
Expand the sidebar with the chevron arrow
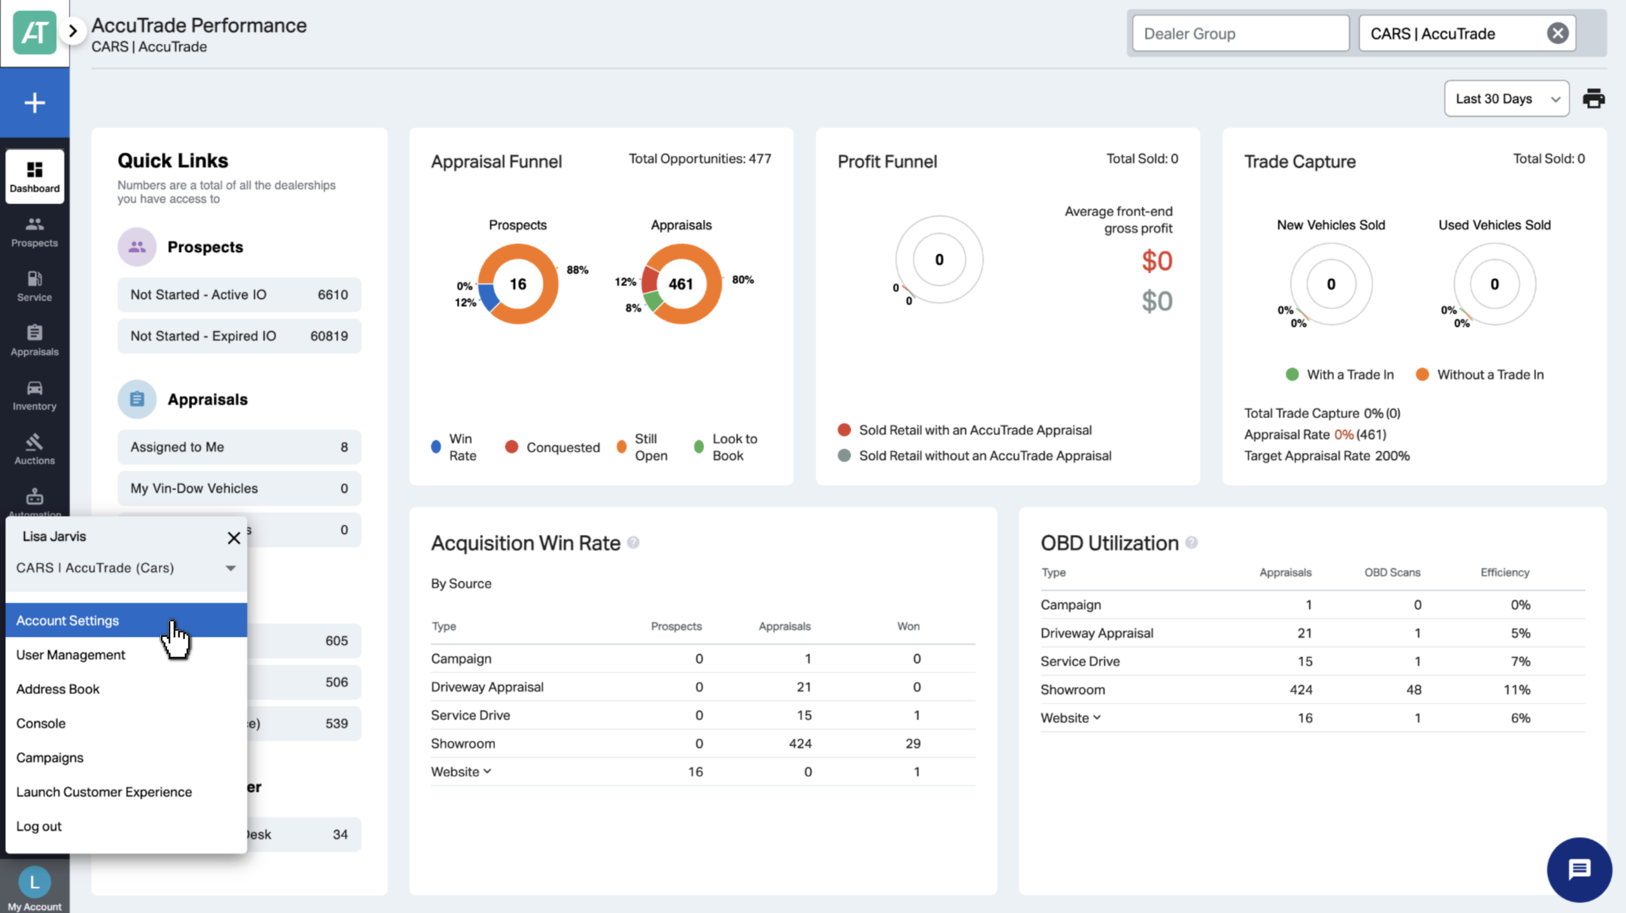73,30
